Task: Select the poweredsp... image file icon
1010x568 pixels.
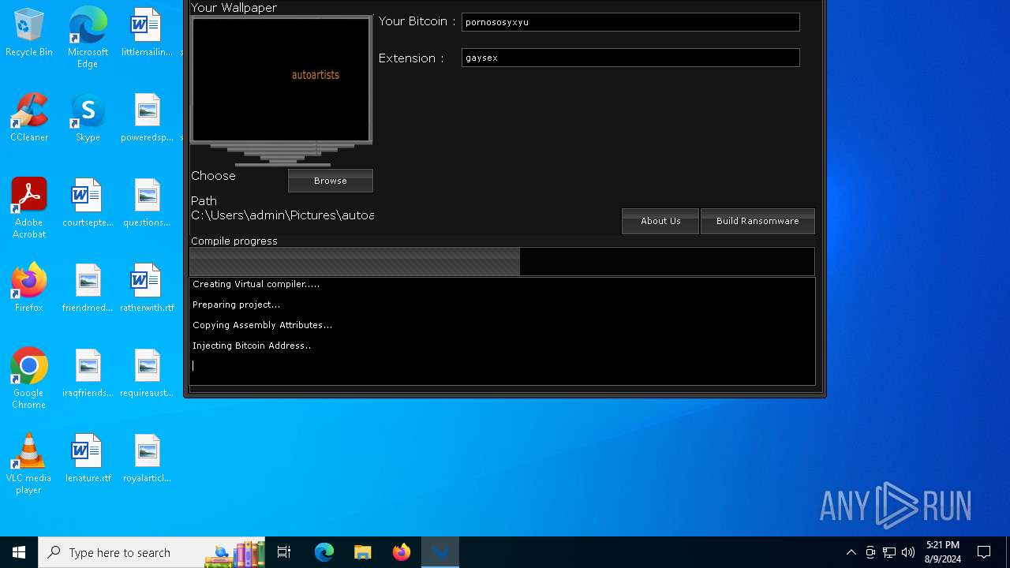Action: pos(147,118)
